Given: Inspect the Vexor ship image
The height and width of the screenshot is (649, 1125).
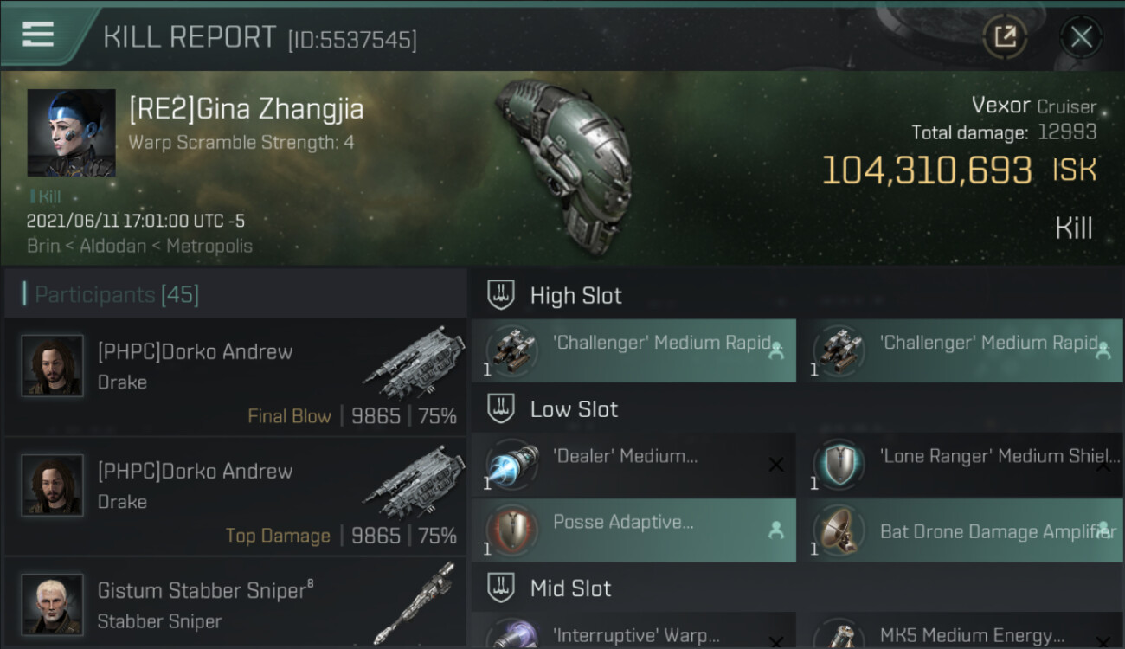Looking at the screenshot, I should click(x=562, y=164).
